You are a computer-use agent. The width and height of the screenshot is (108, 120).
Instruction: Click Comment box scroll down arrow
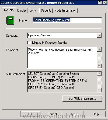(99, 66)
